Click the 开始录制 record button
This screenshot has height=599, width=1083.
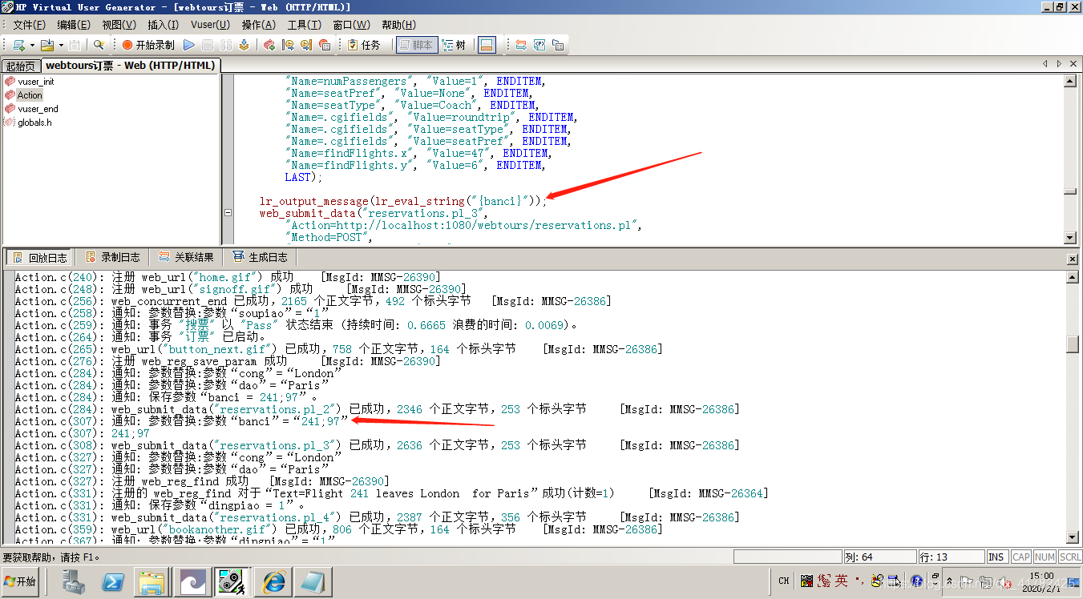click(x=148, y=45)
